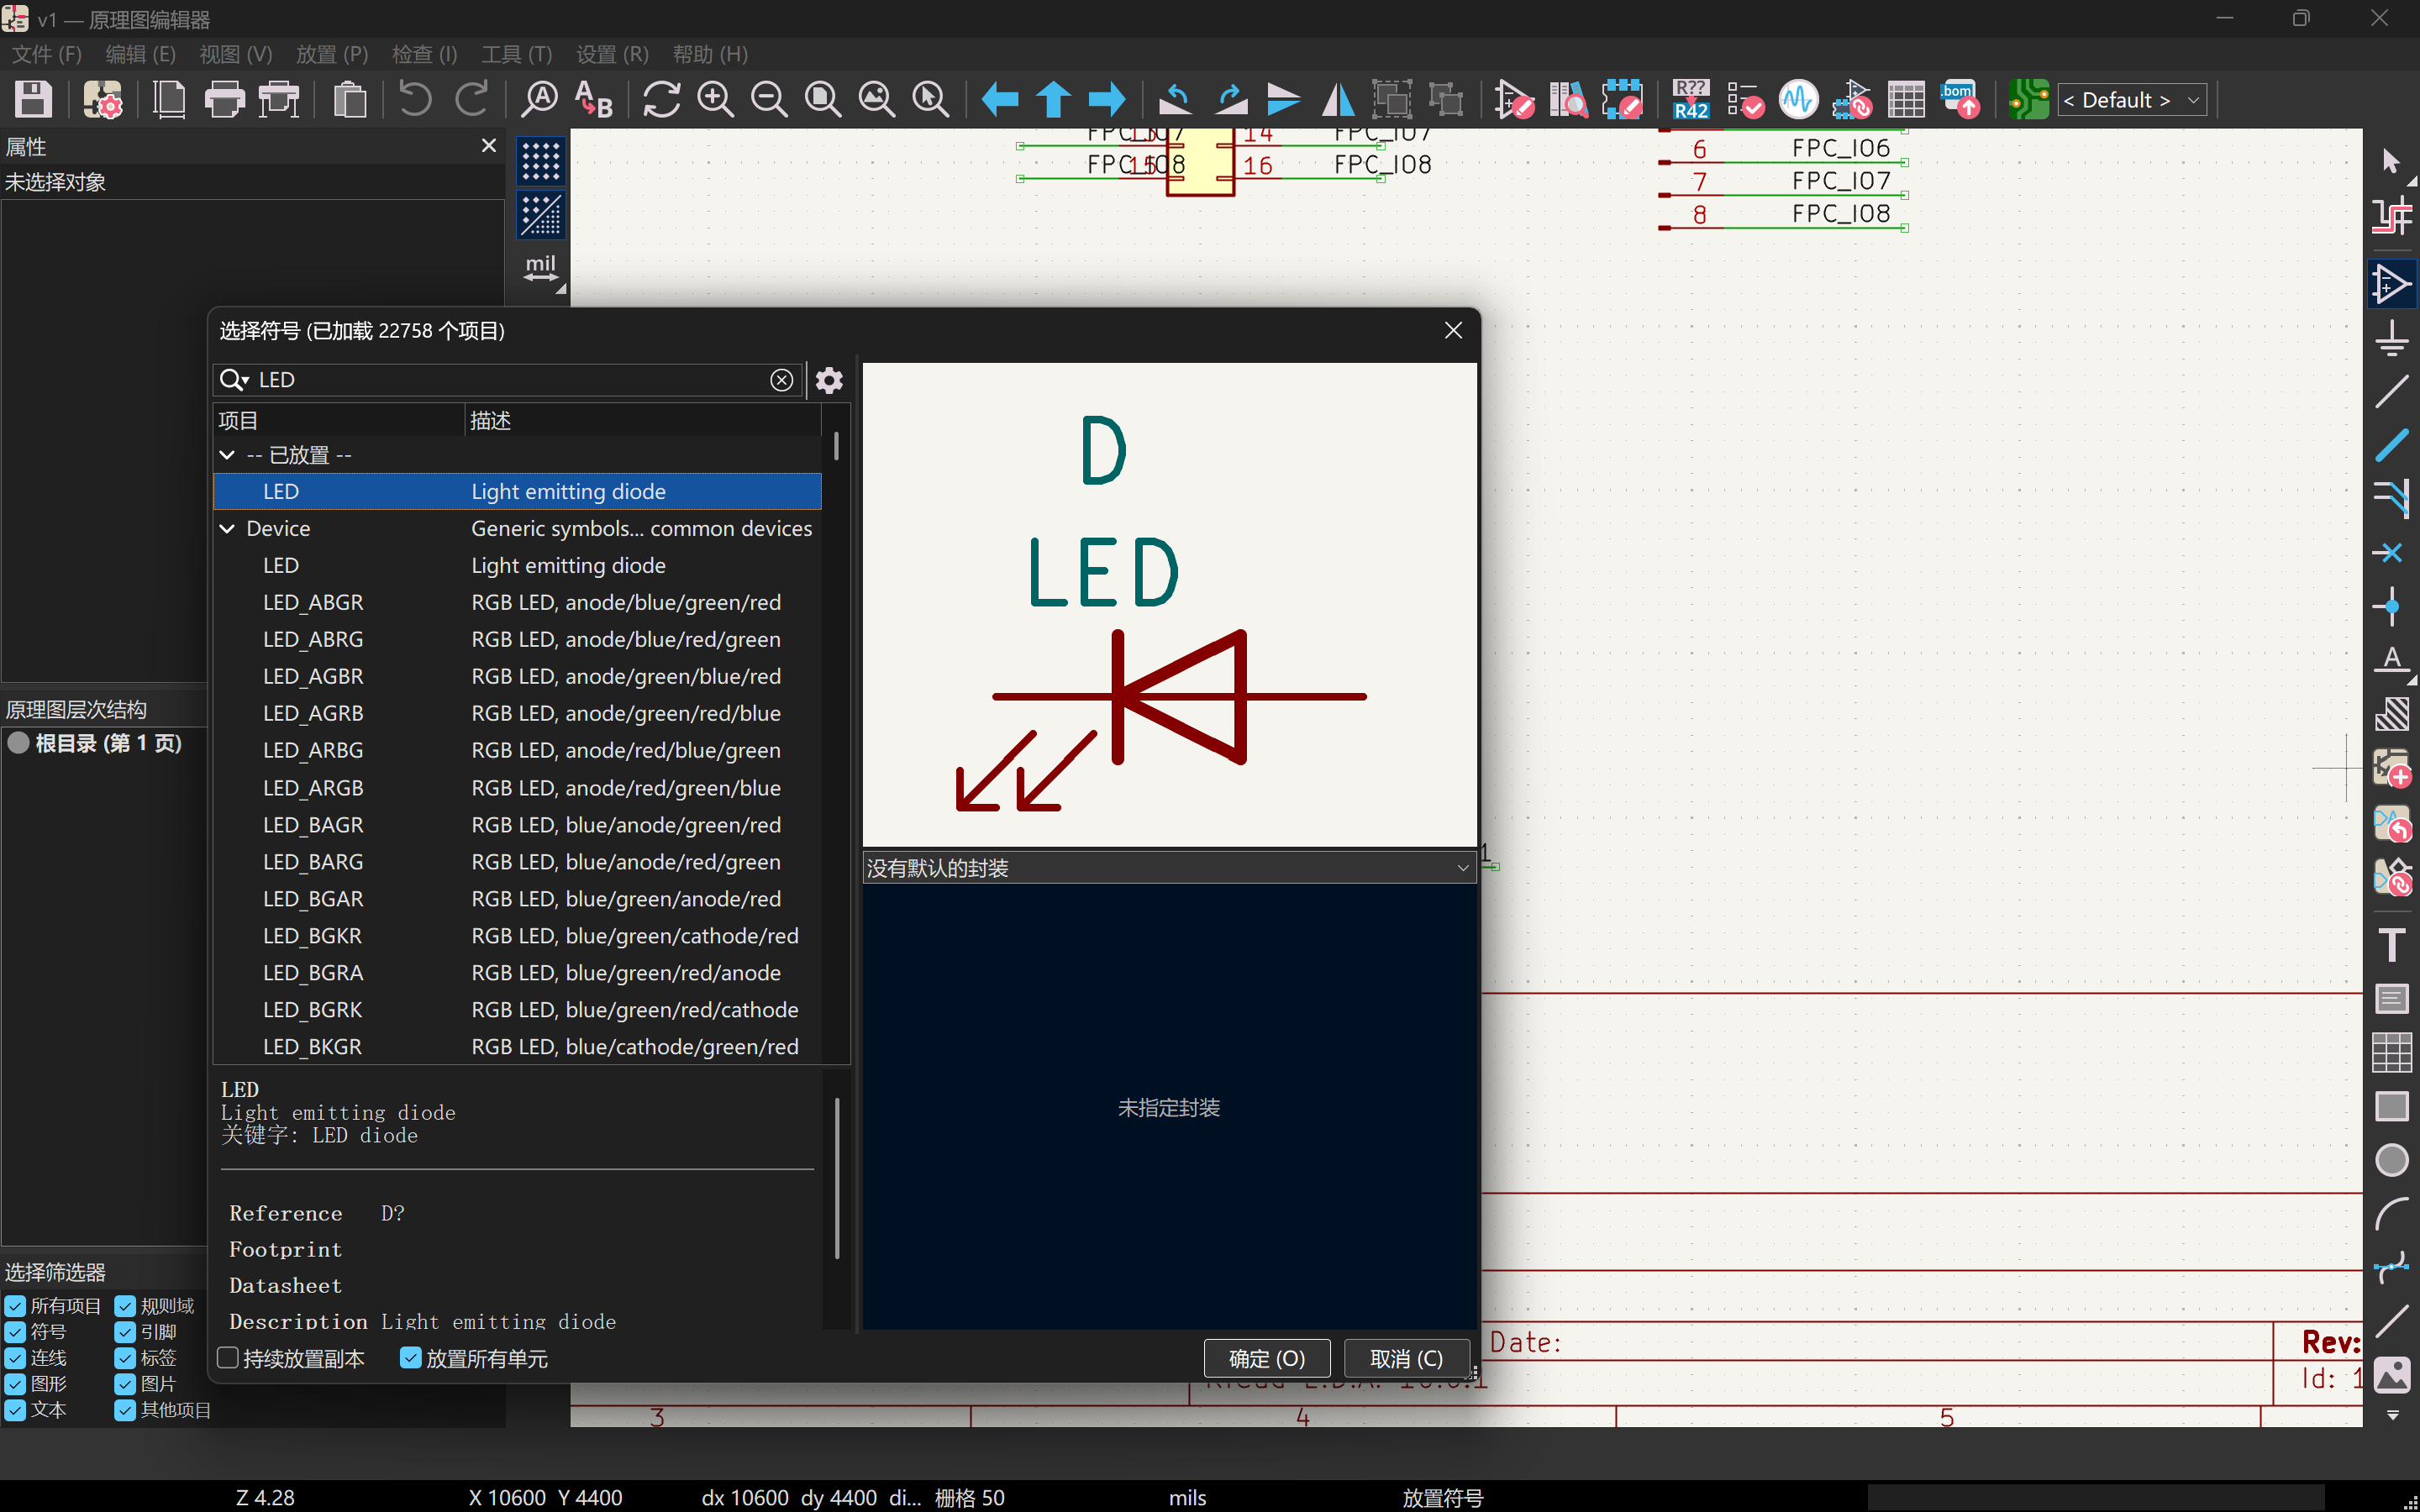The height and width of the screenshot is (1512, 2420).
Task: Toggle 所有项目 filter checkbox
Action: pos(15,1306)
